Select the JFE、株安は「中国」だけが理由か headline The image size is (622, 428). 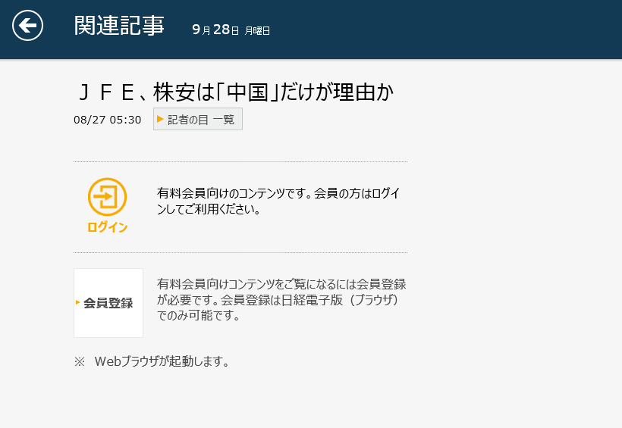pos(235,92)
